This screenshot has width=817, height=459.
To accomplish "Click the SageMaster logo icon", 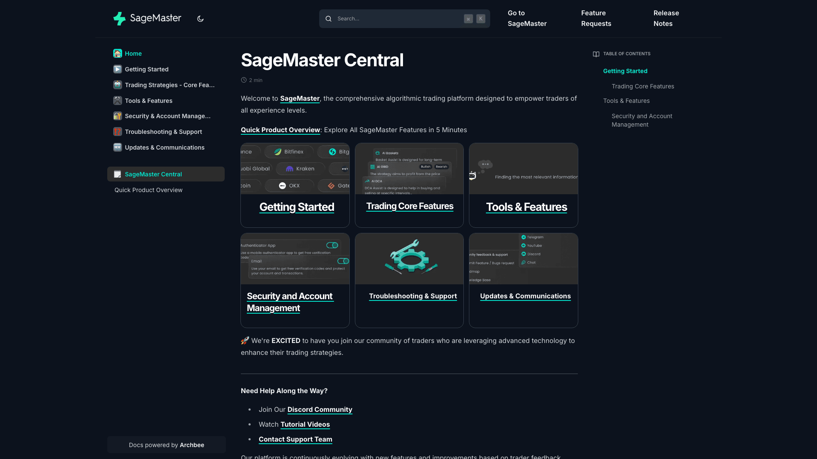I will point(120,18).
